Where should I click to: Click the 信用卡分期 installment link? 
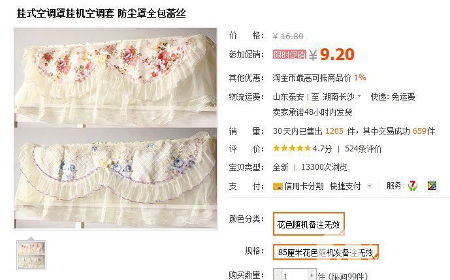coord(304,186)
